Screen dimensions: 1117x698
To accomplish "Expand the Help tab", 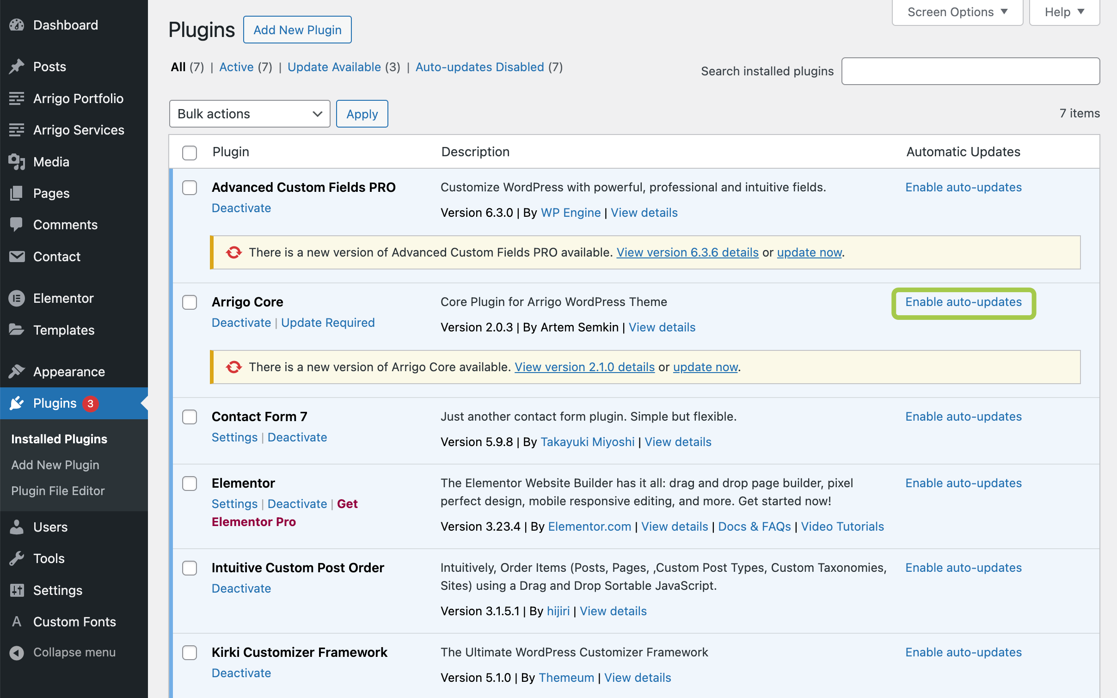I will coord(1064,12).
